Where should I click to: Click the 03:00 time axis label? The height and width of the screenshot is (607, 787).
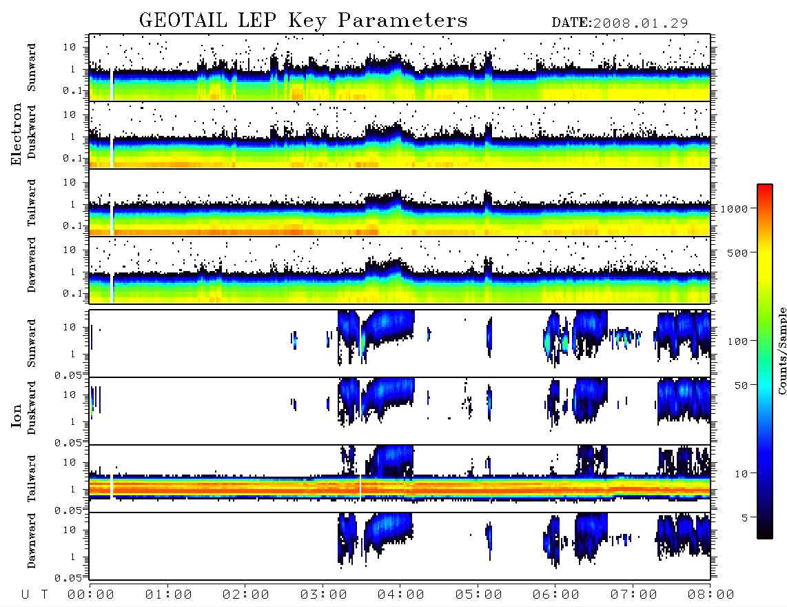coord(324,595)
